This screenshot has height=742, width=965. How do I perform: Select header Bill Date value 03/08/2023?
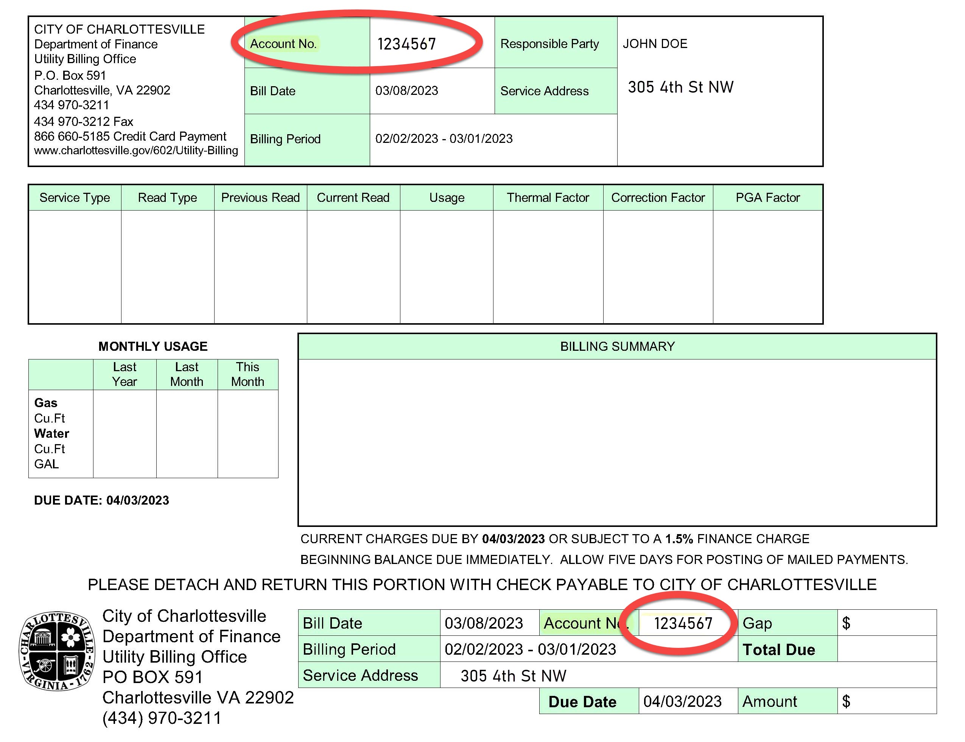[406, 90]
